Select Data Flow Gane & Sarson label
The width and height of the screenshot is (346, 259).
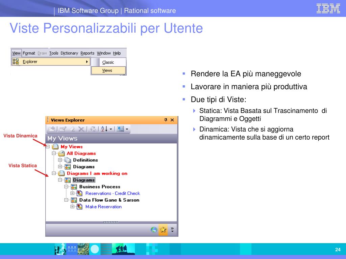click(109, 200)
